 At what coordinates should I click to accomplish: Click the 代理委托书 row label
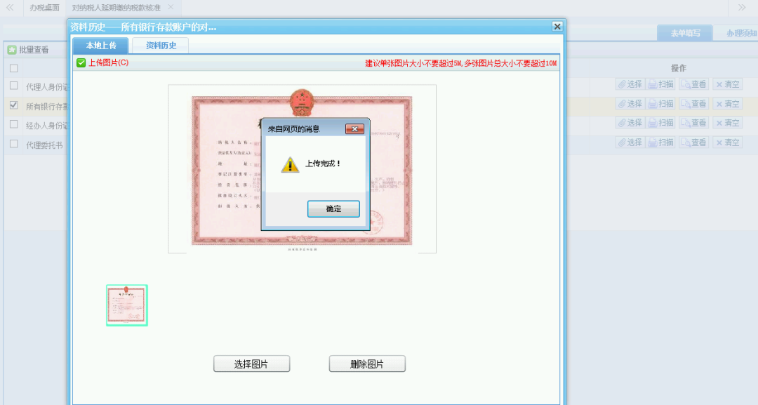[44, 145]
